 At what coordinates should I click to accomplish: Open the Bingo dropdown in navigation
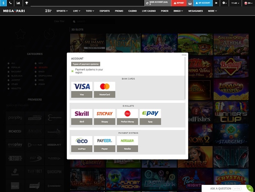point(178,11)
